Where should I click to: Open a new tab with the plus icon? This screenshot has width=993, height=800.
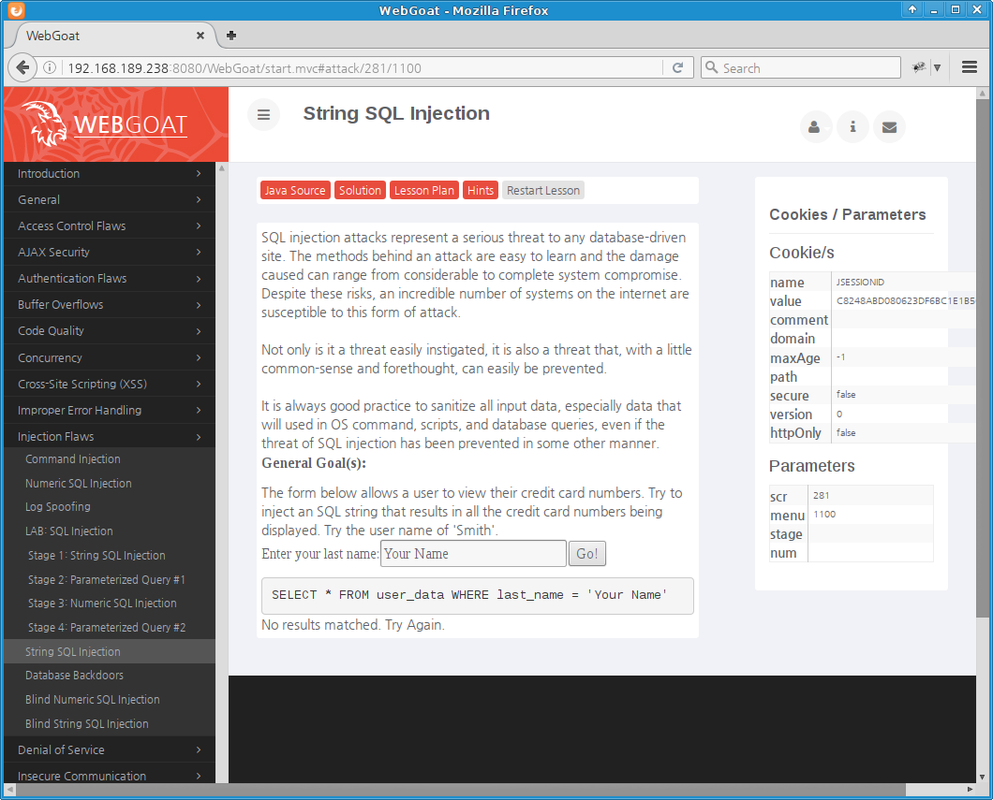(231, 36)
